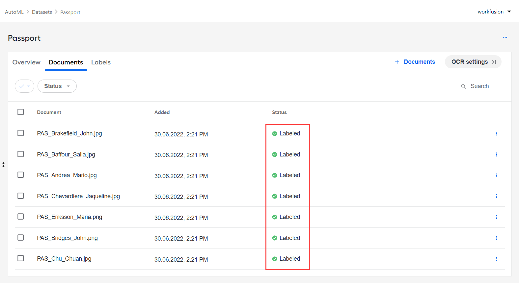This screenshot has height=283, width=519.
Task: Go to AutoML in the breadcrumb
Action: pyautogui.click(x=14, y=12)
